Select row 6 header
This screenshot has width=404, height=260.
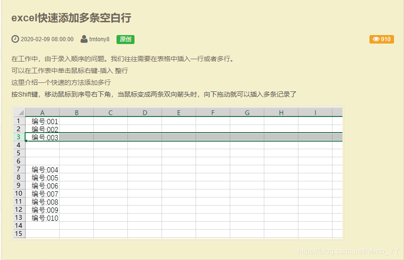point(19,161)
